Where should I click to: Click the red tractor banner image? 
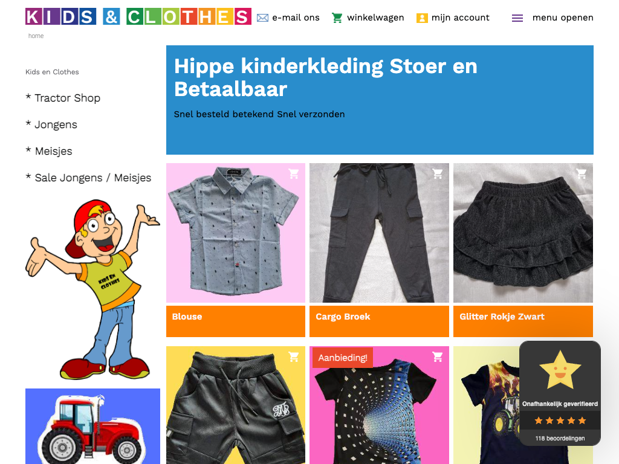tap(92, 426)
